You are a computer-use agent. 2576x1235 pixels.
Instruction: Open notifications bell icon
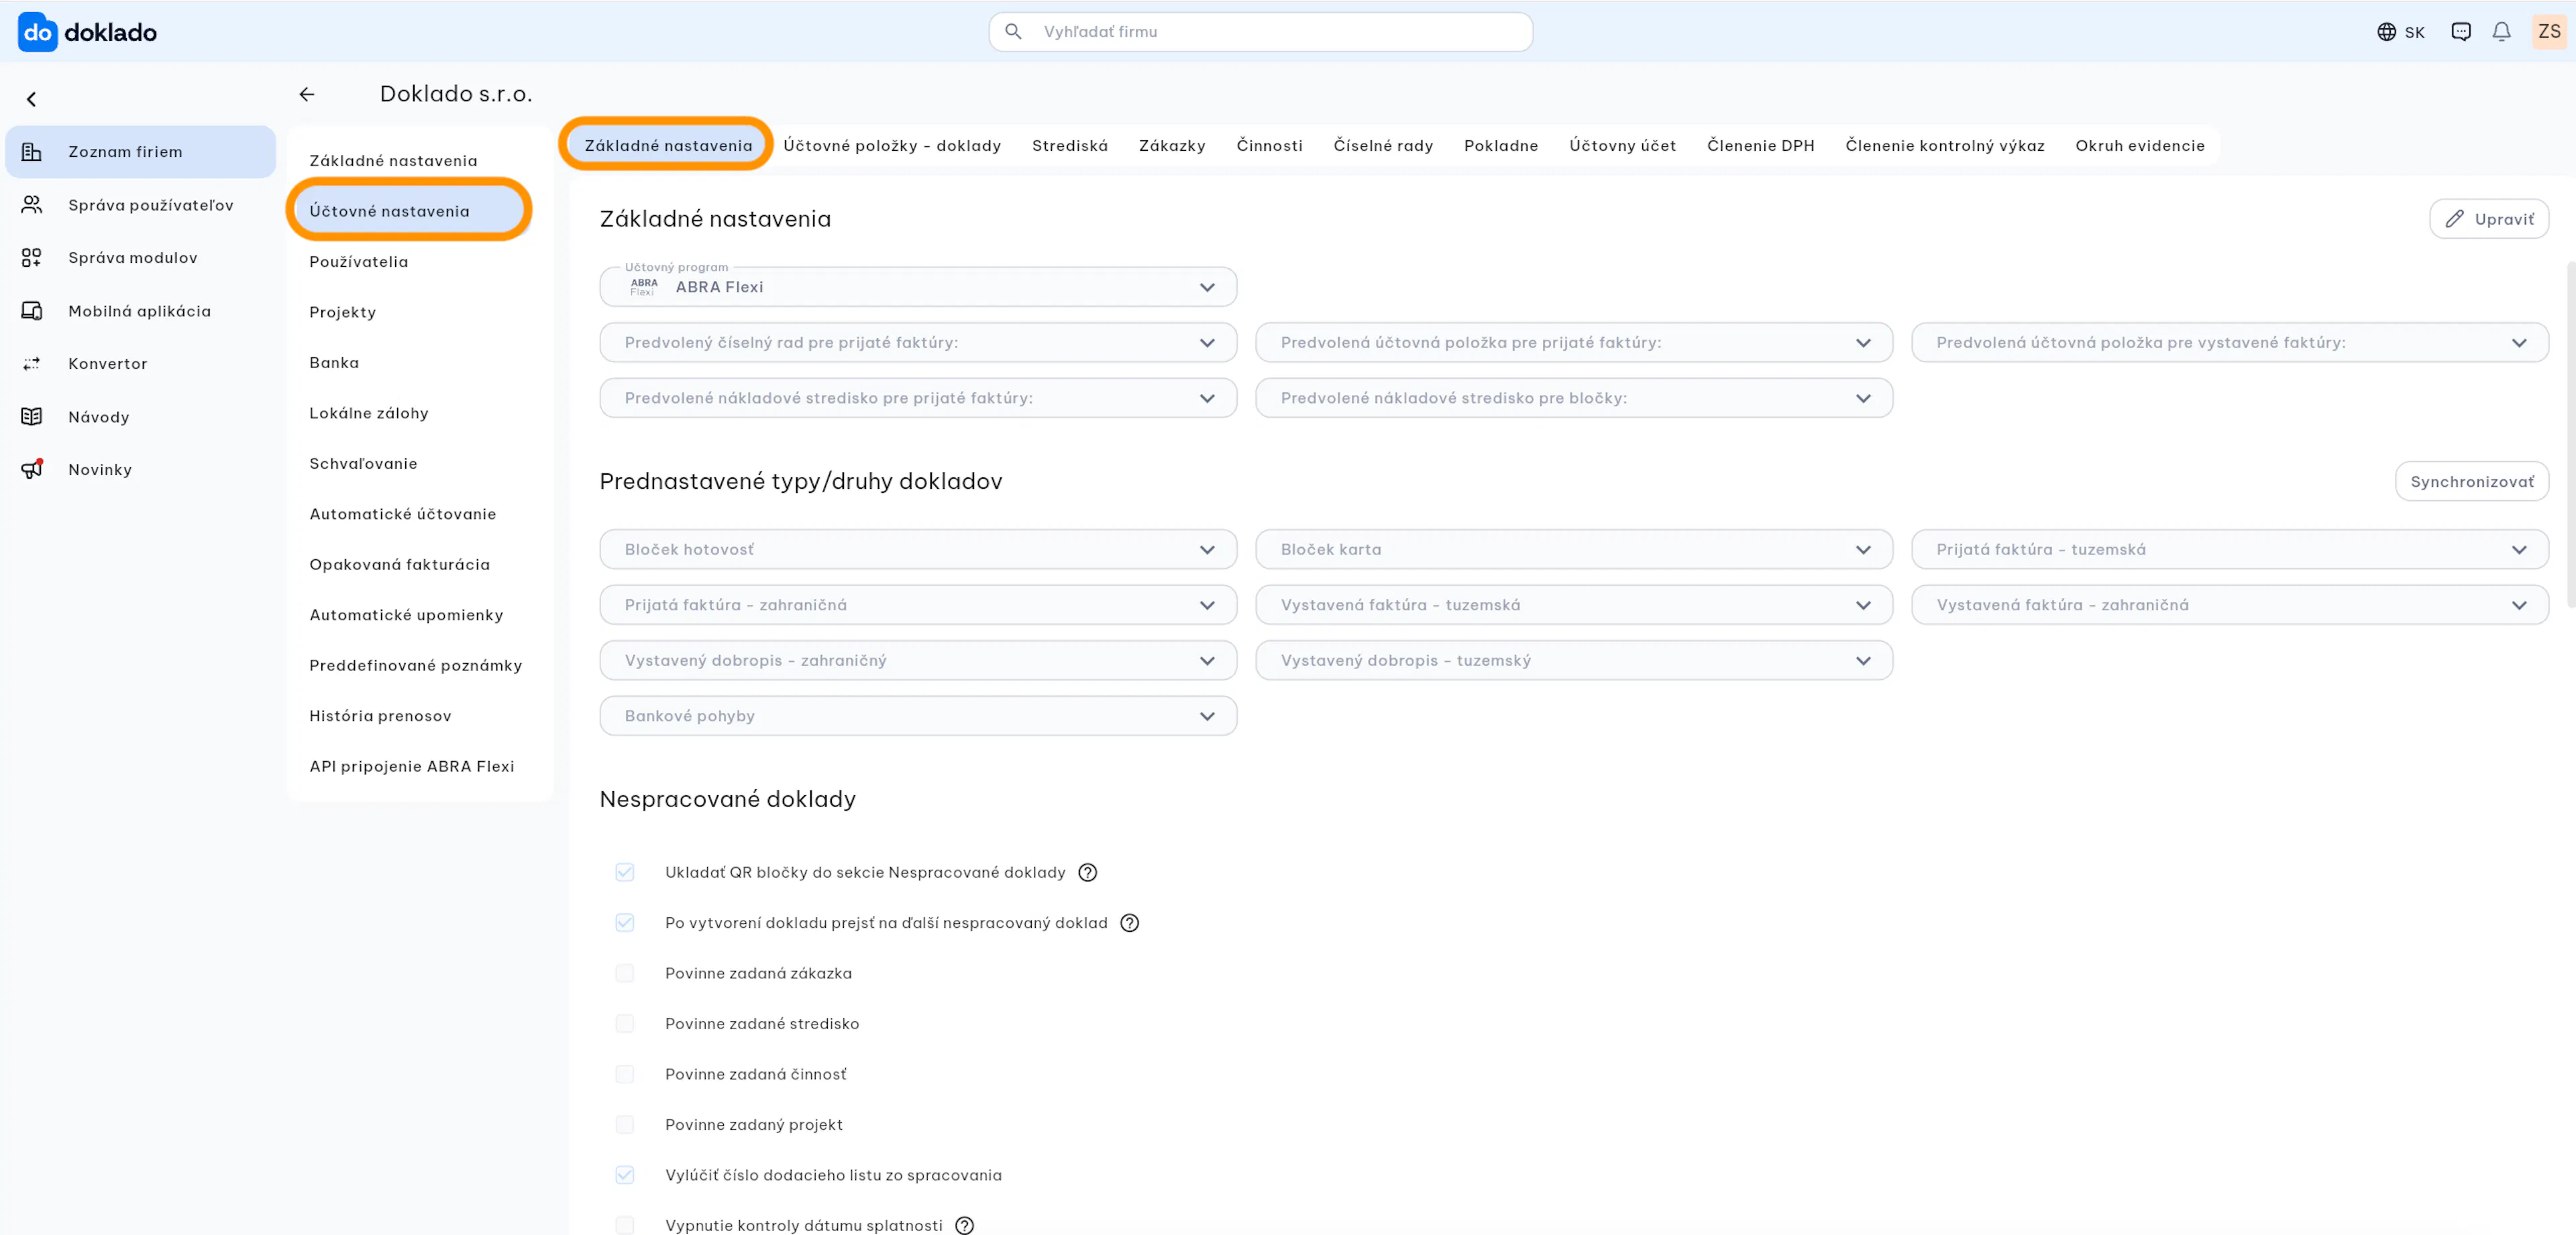(x=2501, y=32)
